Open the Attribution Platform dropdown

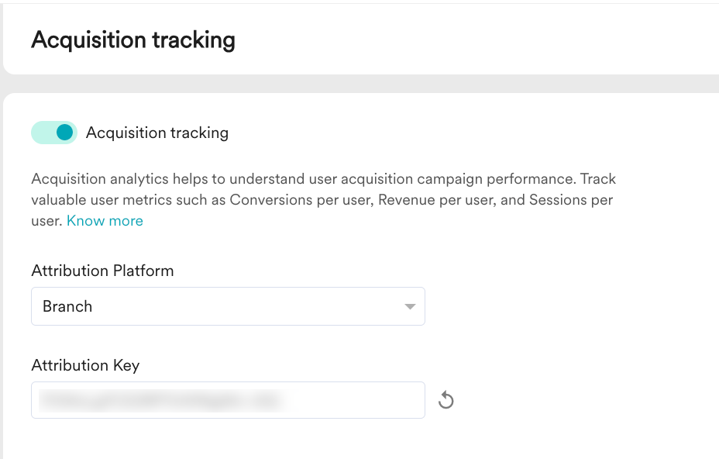pyautogui.click(x=228, y=306)
